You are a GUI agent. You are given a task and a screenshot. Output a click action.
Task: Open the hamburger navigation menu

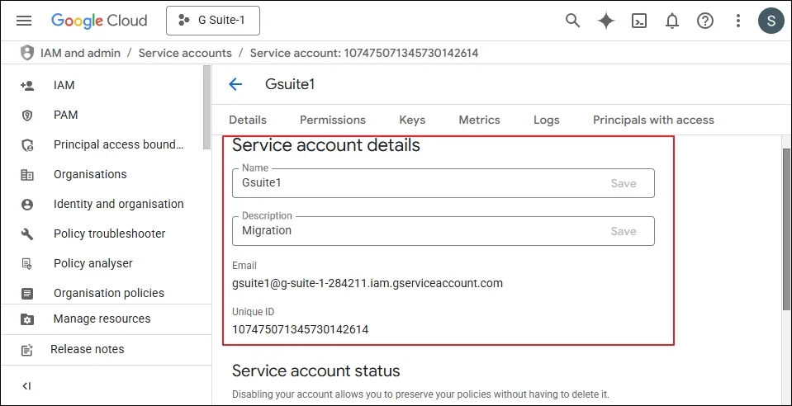pyautogui.click(x=24, y=21)
